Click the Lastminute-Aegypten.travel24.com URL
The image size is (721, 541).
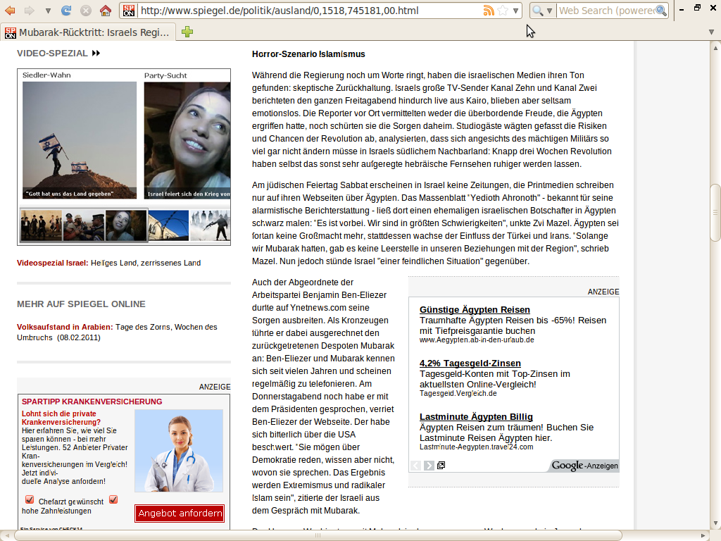pos(477,447)
